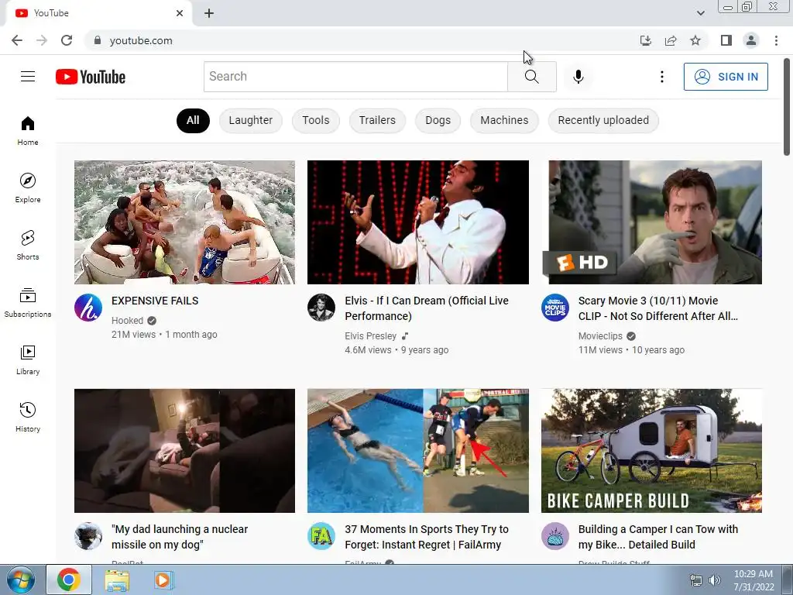
Task: Expand the tab search dropdown arrow
Action: (x=700, y=13)
